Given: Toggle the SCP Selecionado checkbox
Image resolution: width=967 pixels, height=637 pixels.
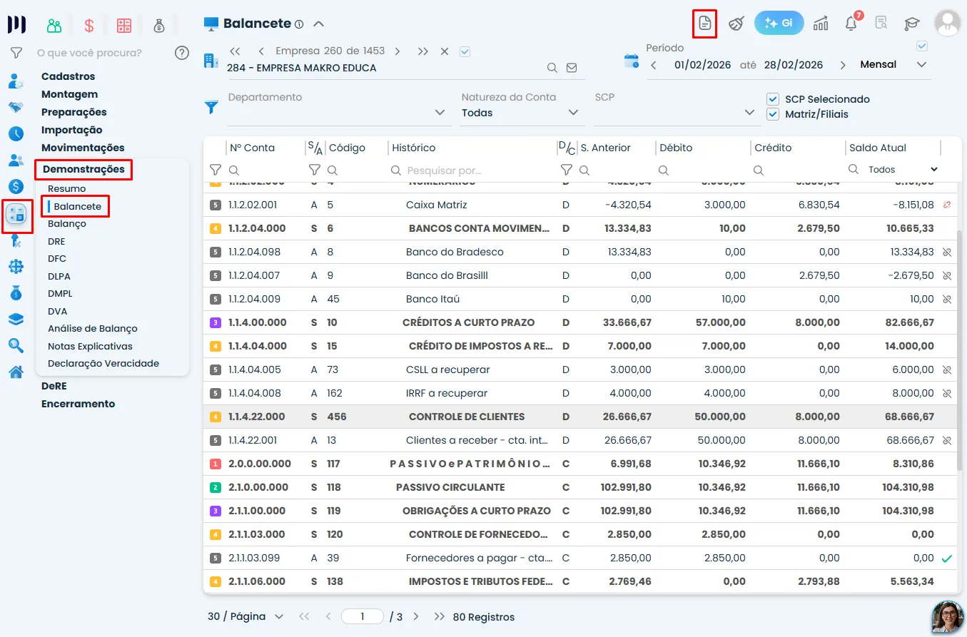Looking at the screenshot, I should tap(772, 99).
